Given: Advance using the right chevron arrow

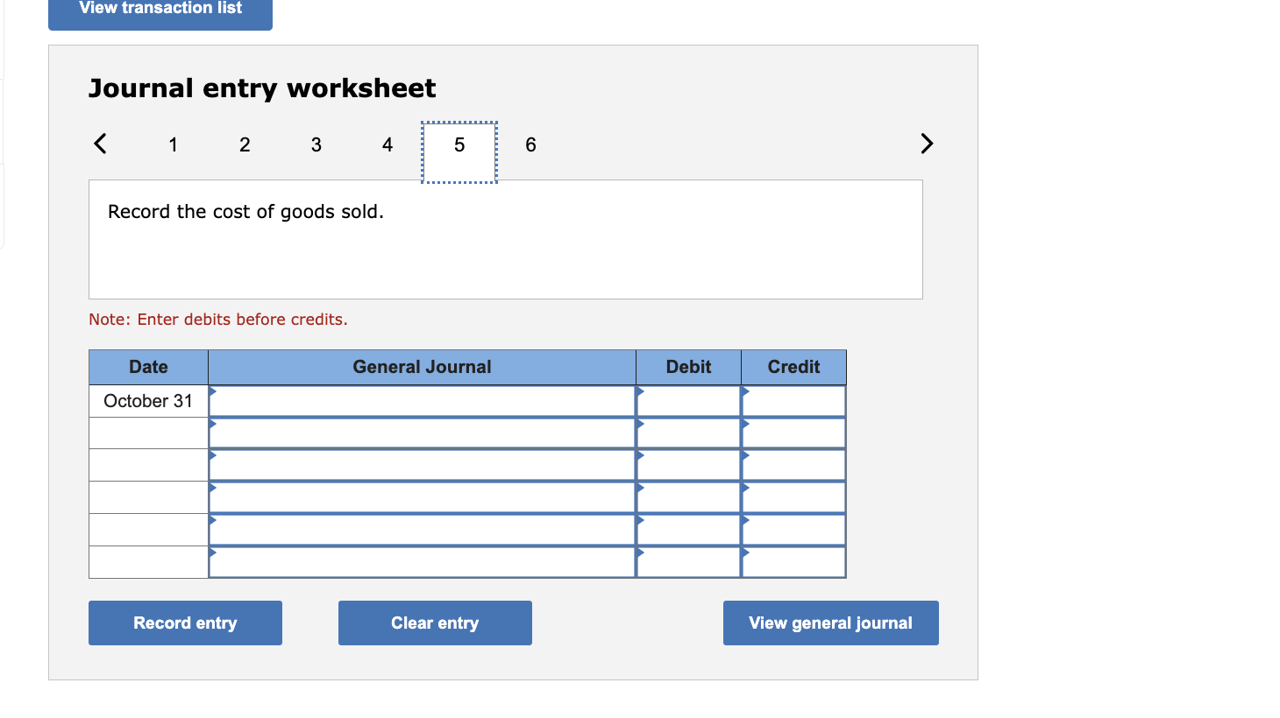Looking at the screenshot, I should tap(927, 143).
